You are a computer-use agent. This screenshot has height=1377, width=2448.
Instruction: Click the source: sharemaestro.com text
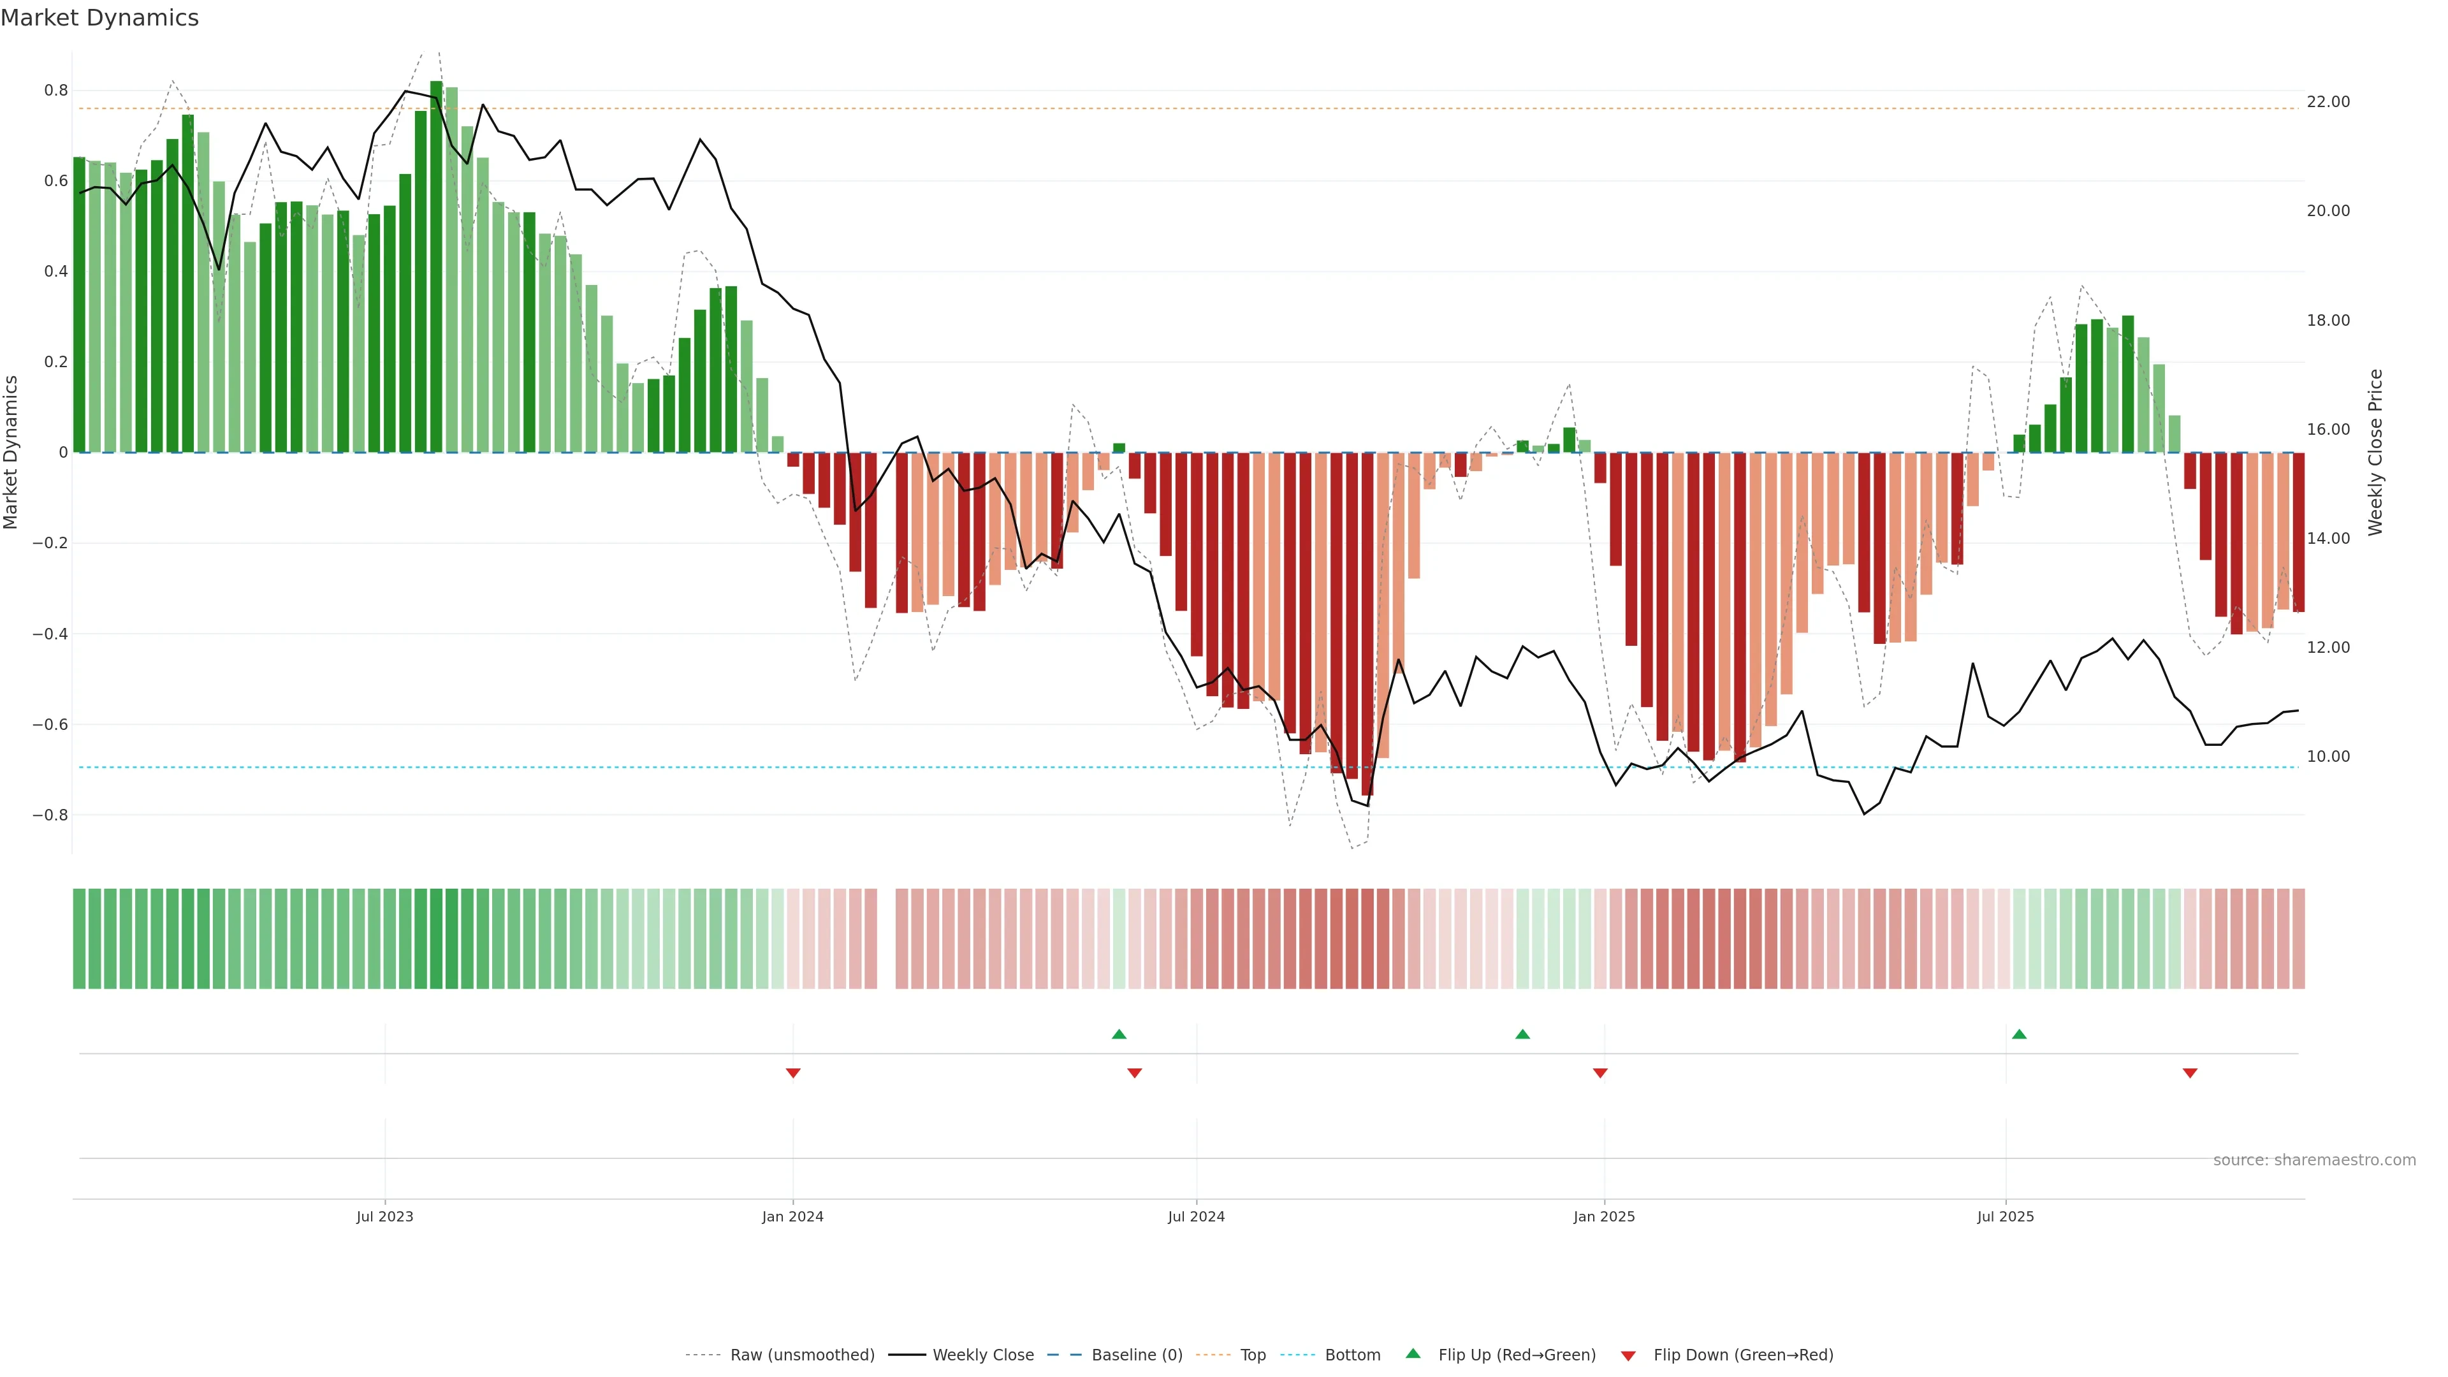(2314, 1160)
